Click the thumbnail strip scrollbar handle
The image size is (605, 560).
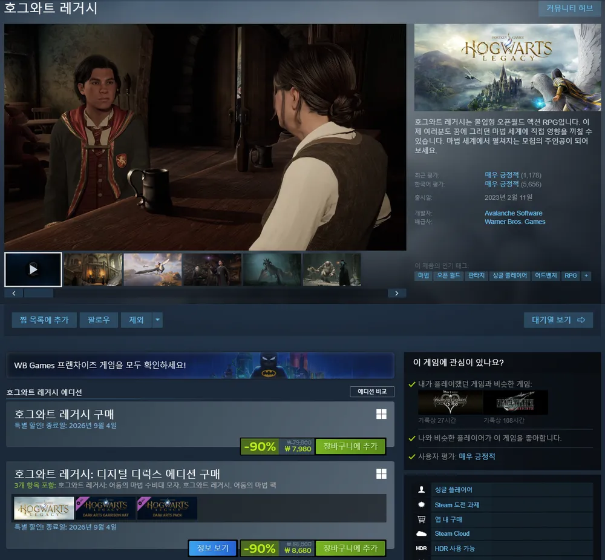pyautogui.click(x=39, y=293)
